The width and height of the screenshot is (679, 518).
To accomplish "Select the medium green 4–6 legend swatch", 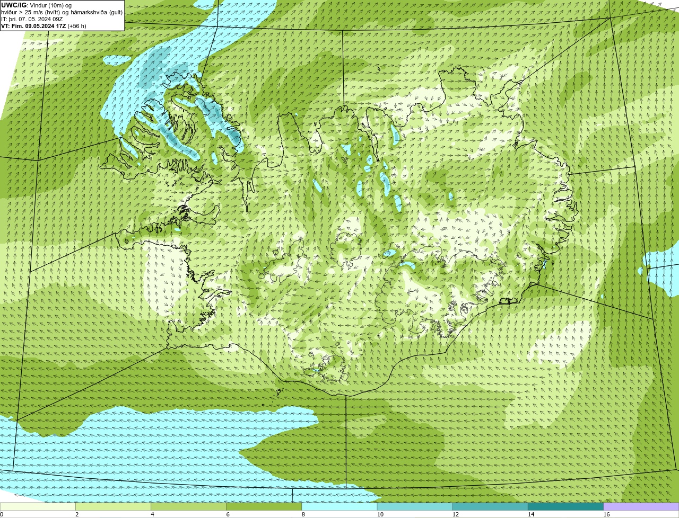I will (x=189, y=507).
